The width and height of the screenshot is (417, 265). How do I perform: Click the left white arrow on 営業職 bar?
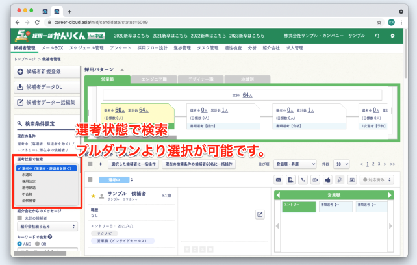click(278, 195)
